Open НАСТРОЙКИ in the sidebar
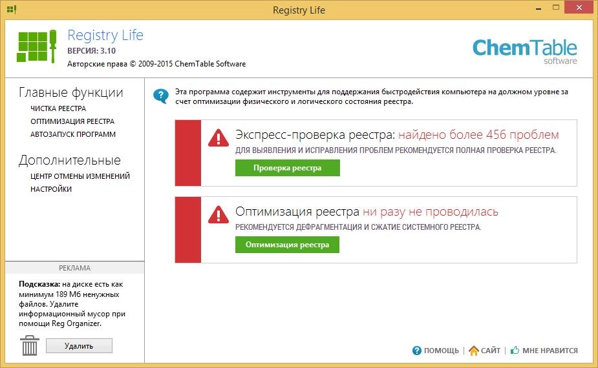Viewport: 598px width, 368px height. coord(51,189)
